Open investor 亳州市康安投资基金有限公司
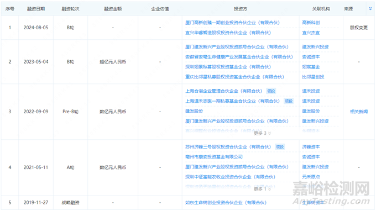376x211 pixels. coord(213,157)
